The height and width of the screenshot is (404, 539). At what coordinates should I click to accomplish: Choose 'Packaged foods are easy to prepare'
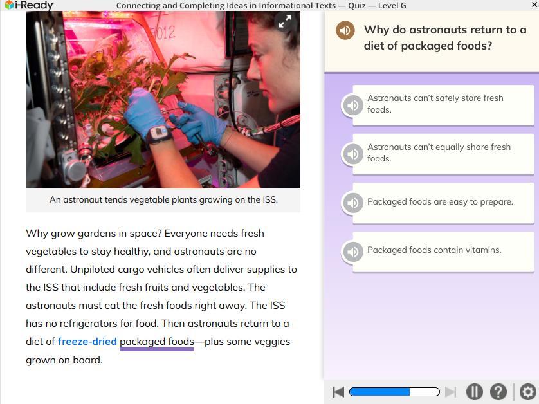point(443,203)
